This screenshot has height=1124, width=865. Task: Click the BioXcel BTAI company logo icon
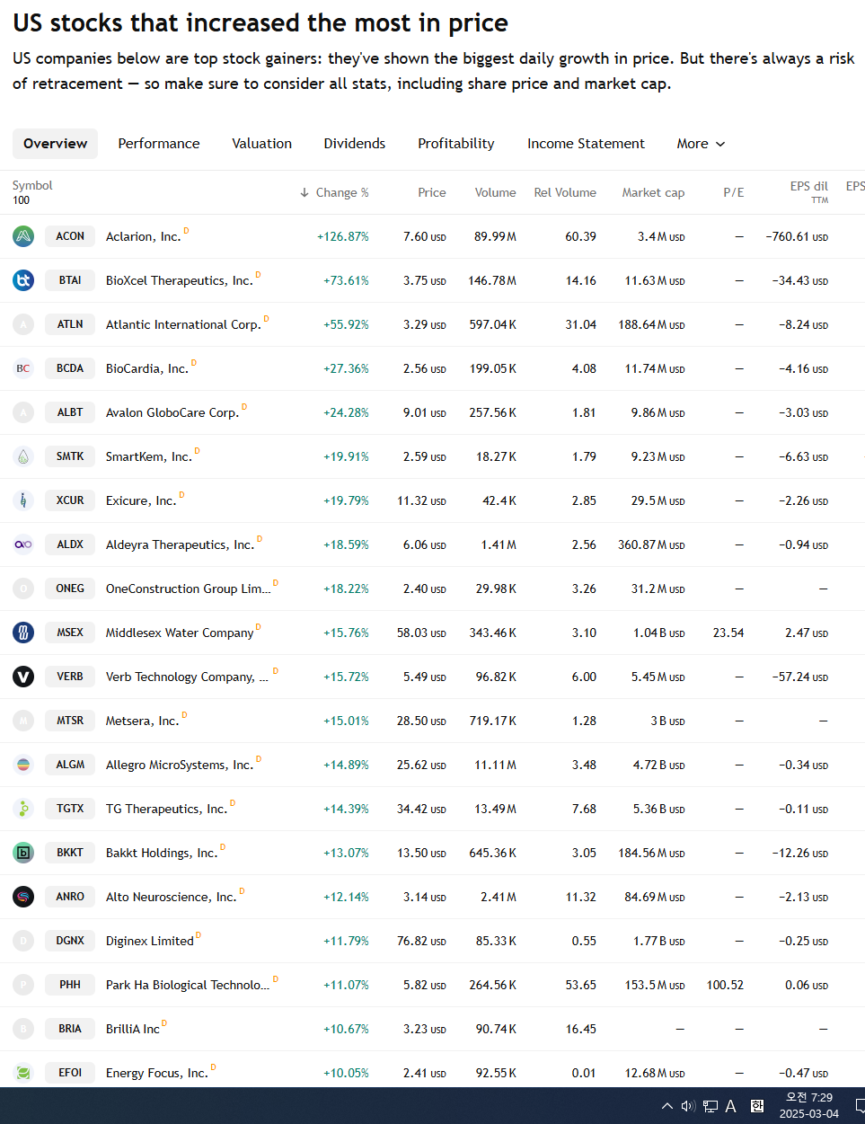coord(23,280)
